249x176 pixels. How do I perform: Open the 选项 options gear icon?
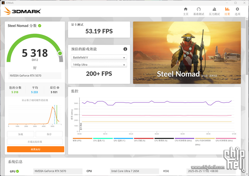click(237, 9)
